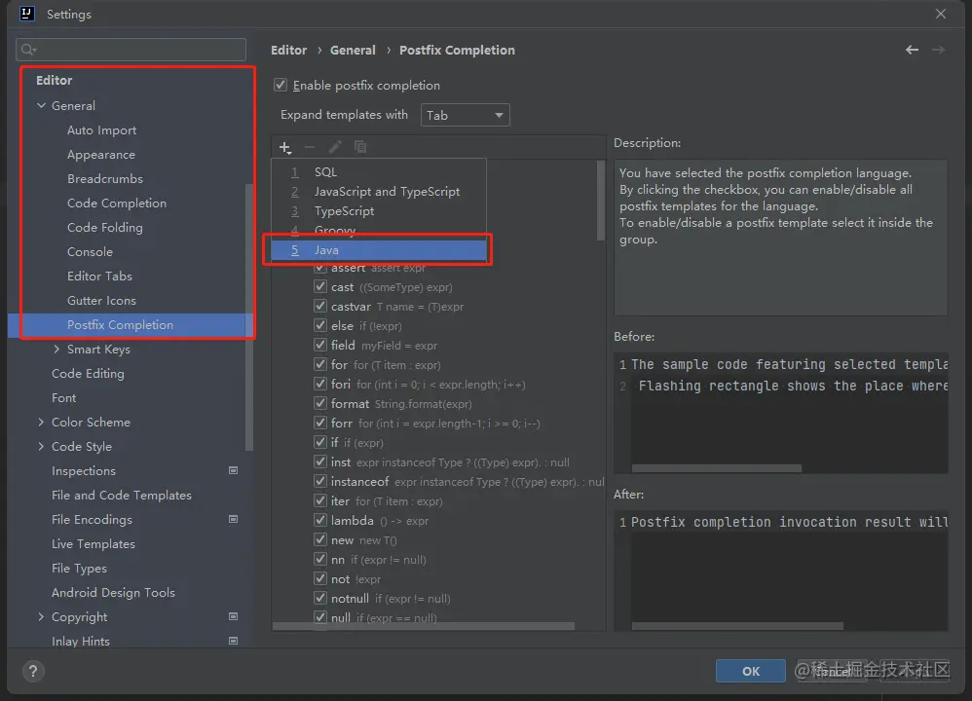This screenshot has width=972, height=701.
Task: Click the remove template minus icon
Action: (310, 148)
